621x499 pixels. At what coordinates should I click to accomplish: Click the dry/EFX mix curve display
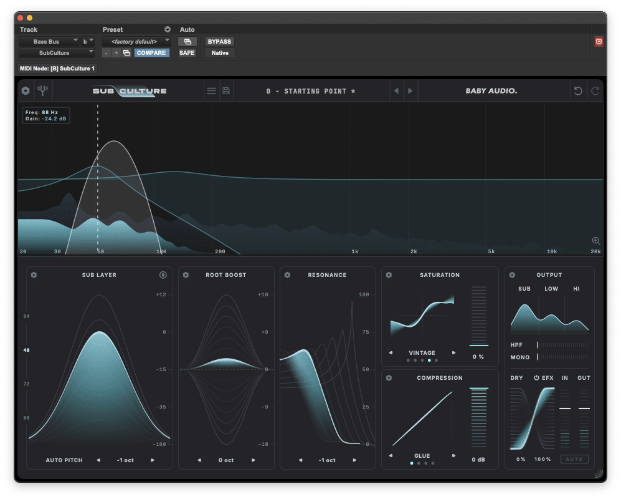533,419
